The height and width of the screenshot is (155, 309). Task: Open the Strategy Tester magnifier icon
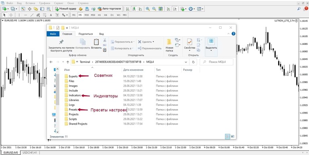48,9
